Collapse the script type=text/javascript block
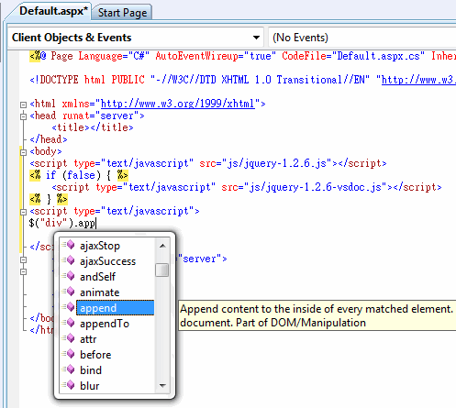456x408 pixels. [23, 212]
